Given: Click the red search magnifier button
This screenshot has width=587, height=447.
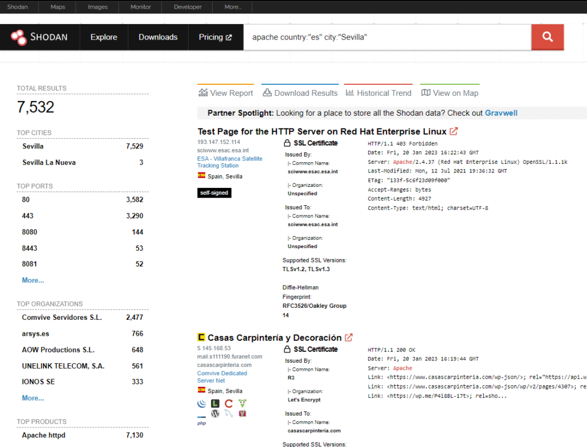Looking at the screenshot, I should [547, 37].
